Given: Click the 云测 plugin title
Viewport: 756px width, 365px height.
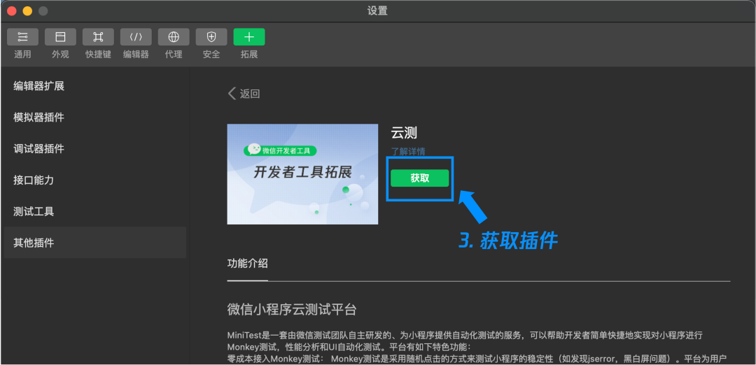Looking at the screenshot, I should pos(404,134).
